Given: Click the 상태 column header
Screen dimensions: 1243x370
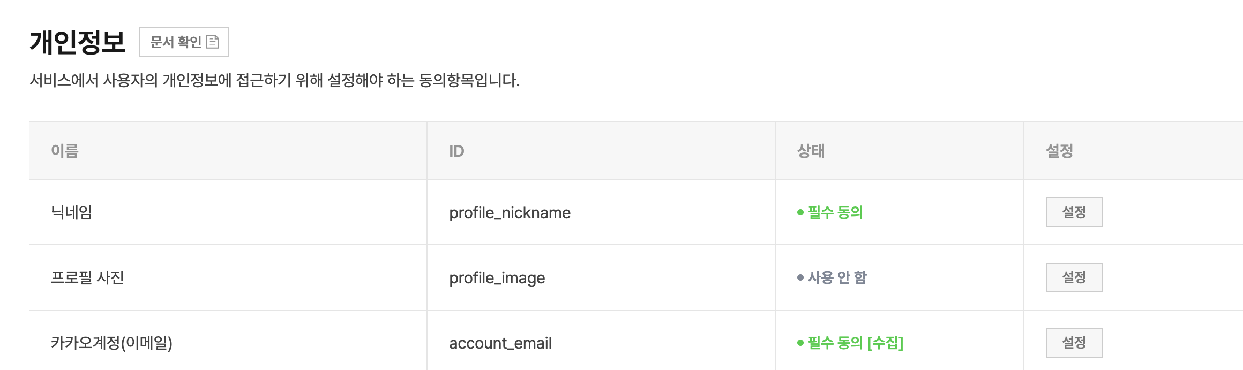Looking at the screenshot, I should [811, 151].
